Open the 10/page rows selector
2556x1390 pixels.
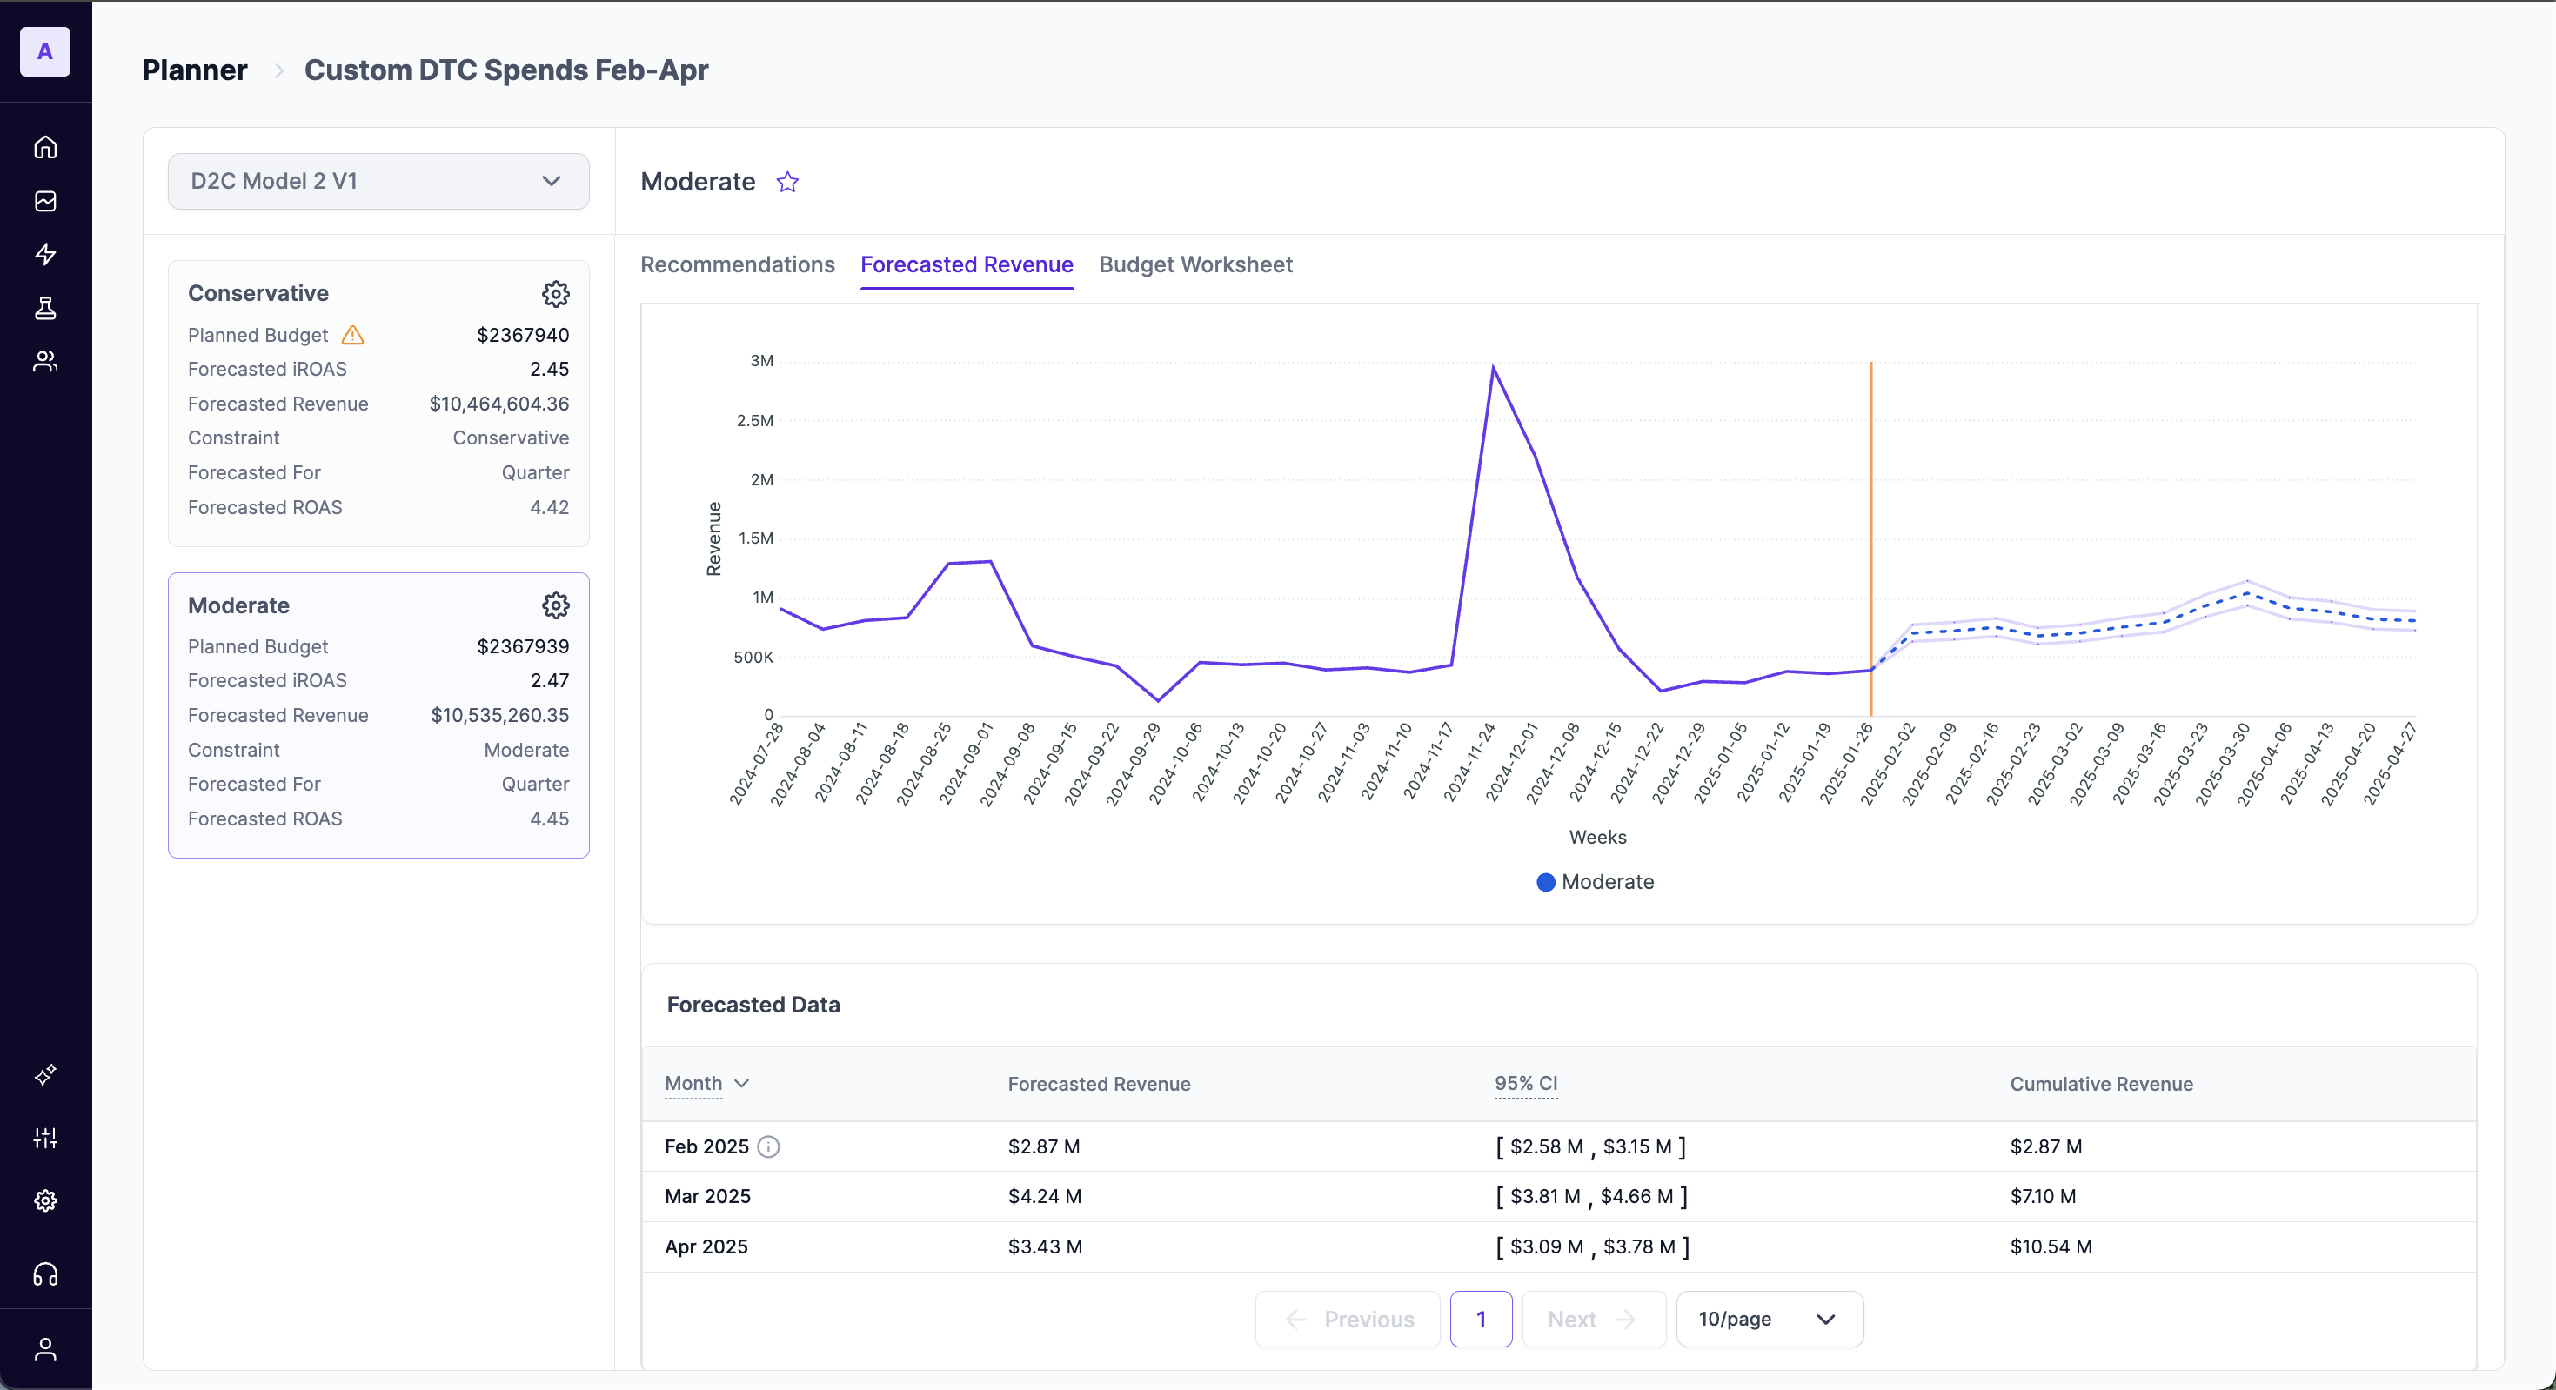coord(1768,1320)
